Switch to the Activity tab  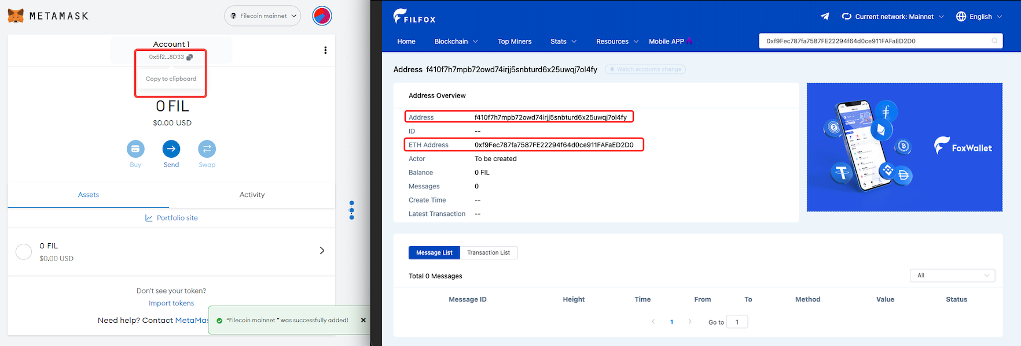252,195
